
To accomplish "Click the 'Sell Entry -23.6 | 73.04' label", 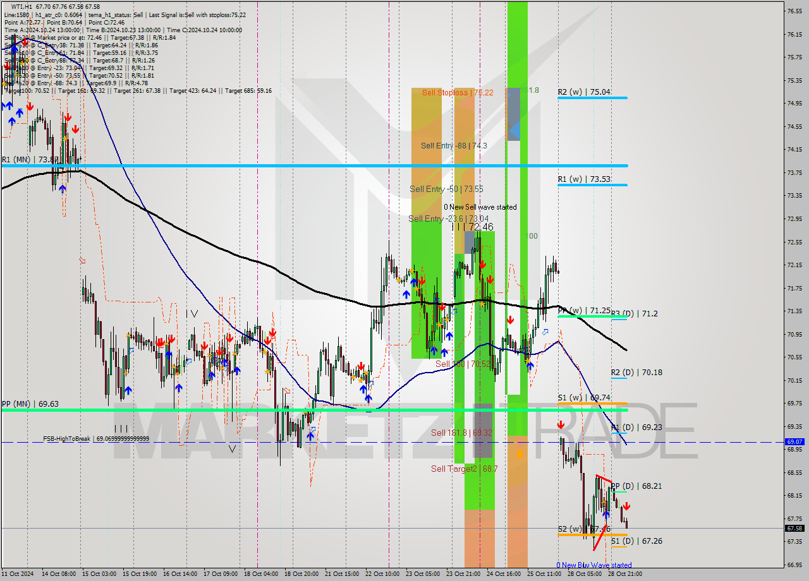I will [448, 219].
